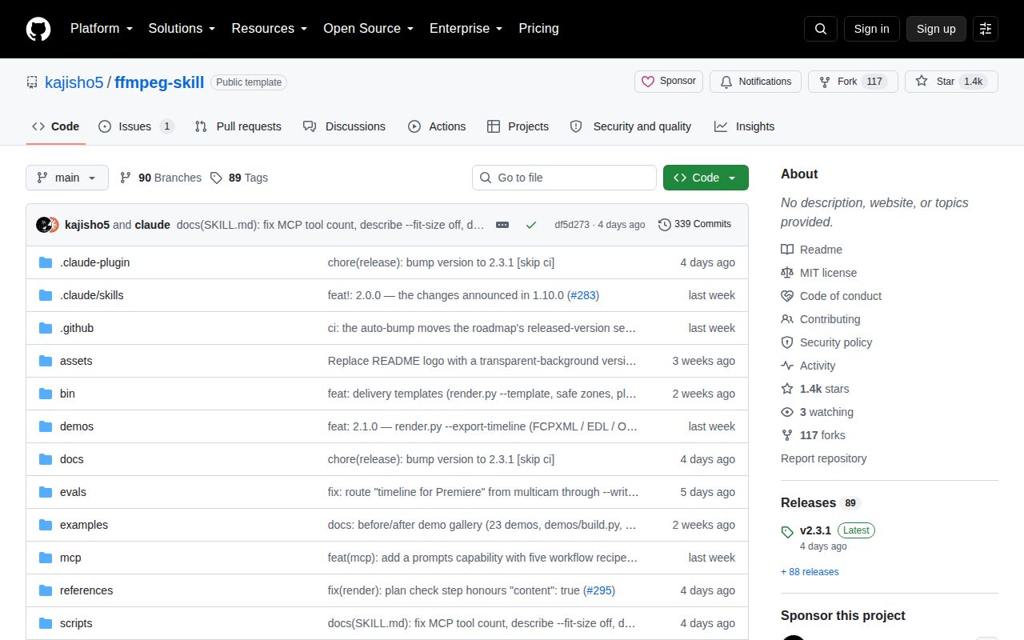1024x640 pixels.
Task: Switch to the Issues tab
Action: [136, 126]
